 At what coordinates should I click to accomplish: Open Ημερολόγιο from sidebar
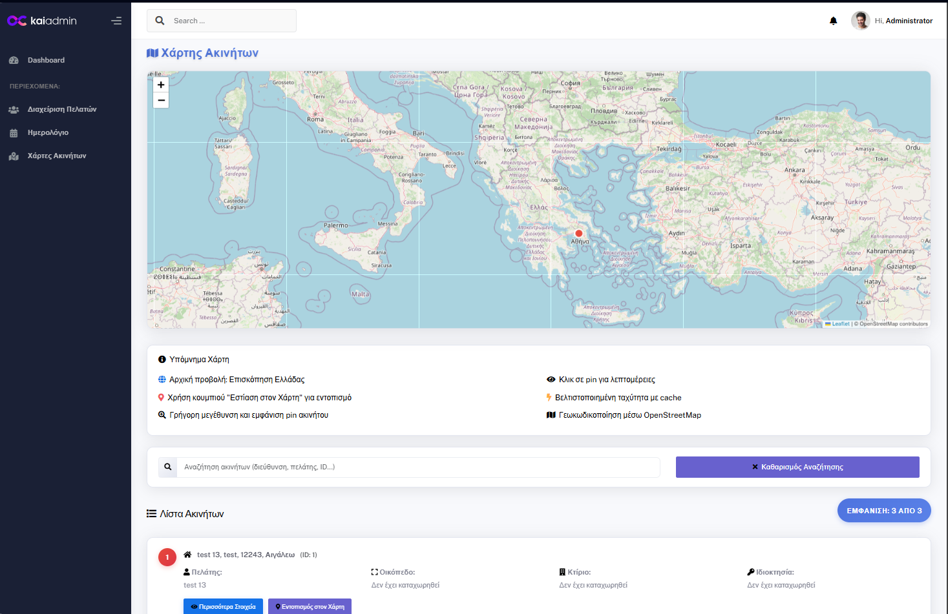(x=48, y=132)
